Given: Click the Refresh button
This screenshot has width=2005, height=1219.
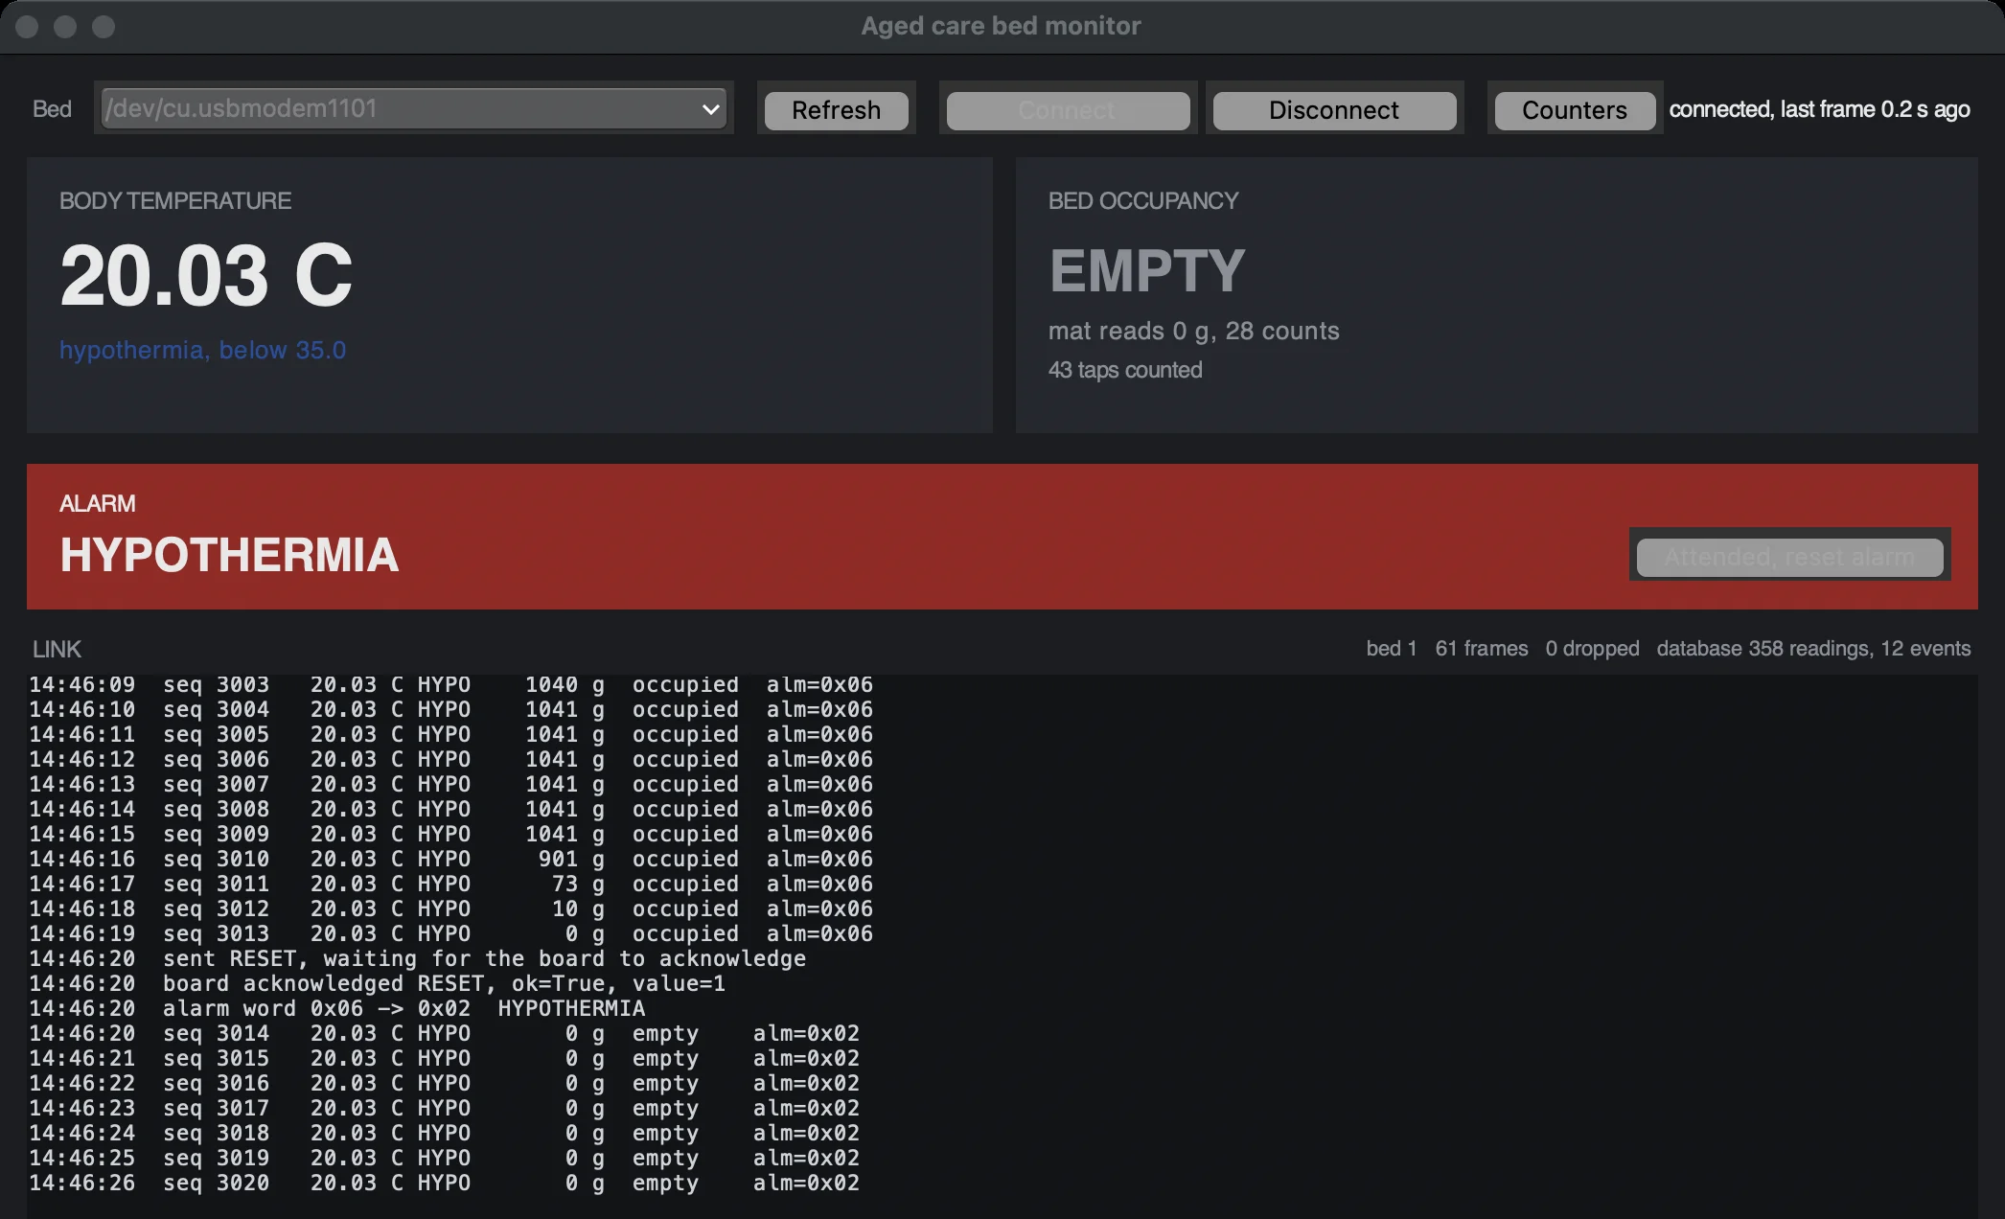Looking at the screenshot, I should [836, 110].
